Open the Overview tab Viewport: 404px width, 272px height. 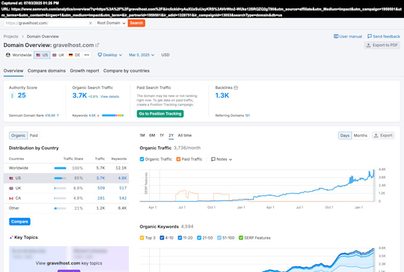pyautogui.click(x=14, y=71)
